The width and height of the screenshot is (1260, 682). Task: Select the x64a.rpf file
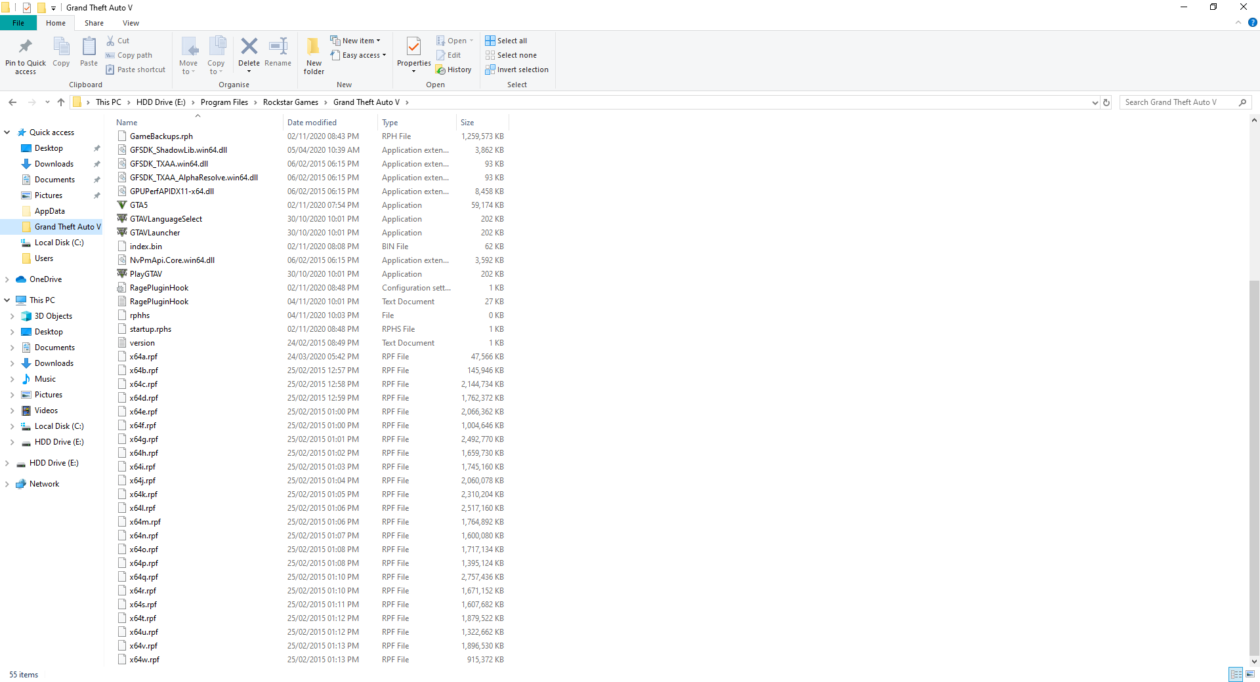(x=144, y=357)
